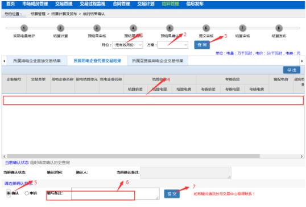
Task: Open the 方案 scheme dropdown
Action: 173,45
